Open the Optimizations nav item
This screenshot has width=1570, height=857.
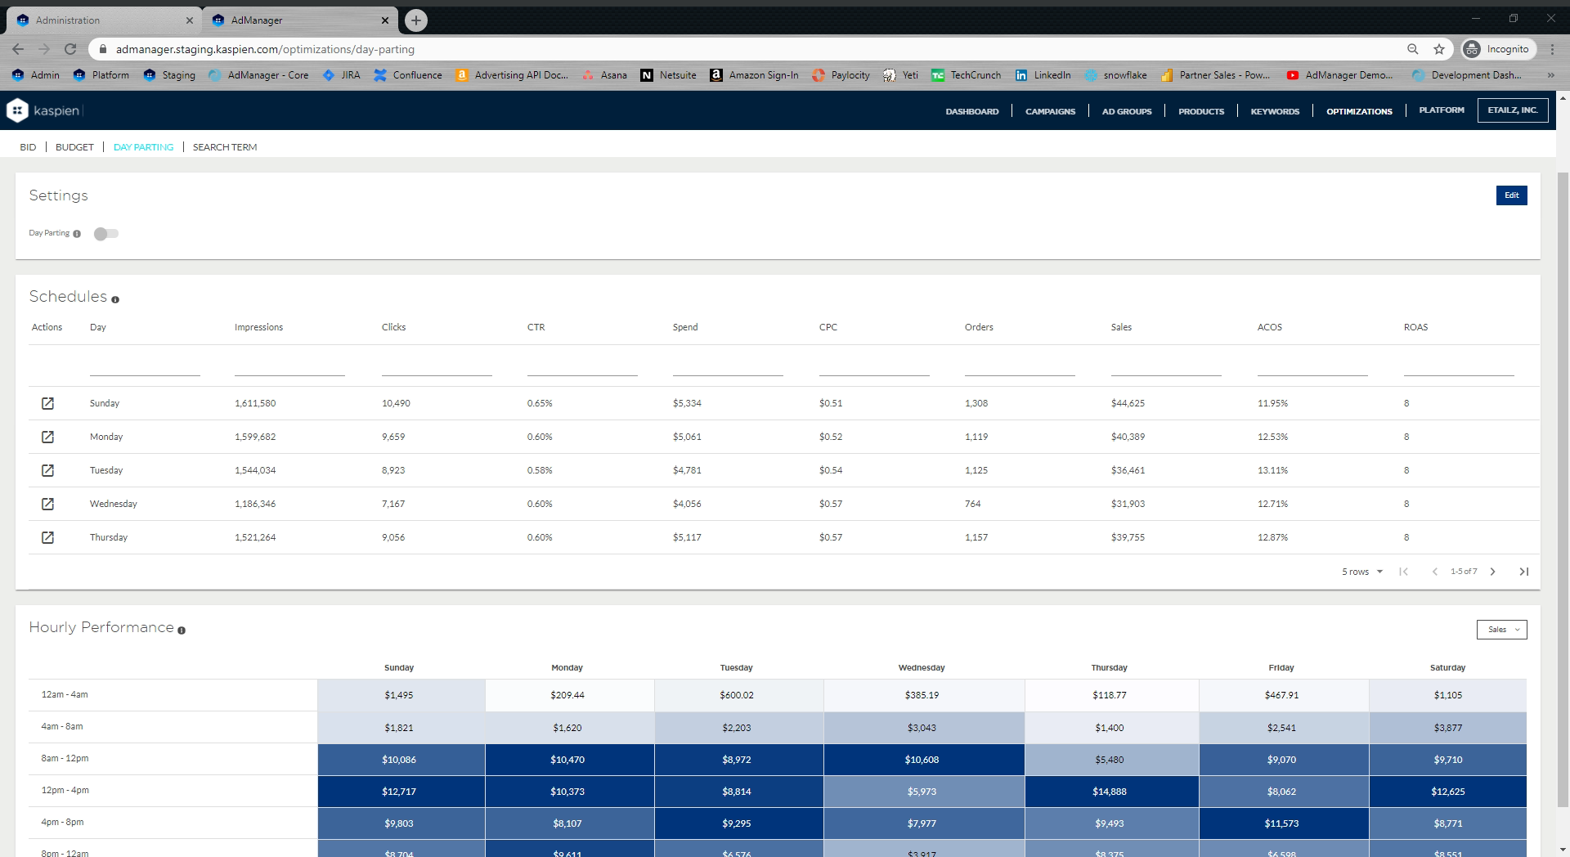point(1359,111)
